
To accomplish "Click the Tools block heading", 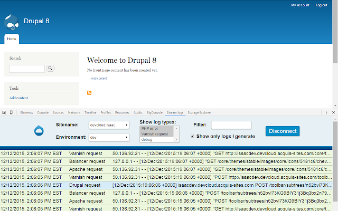I will [x=14, y=88].
